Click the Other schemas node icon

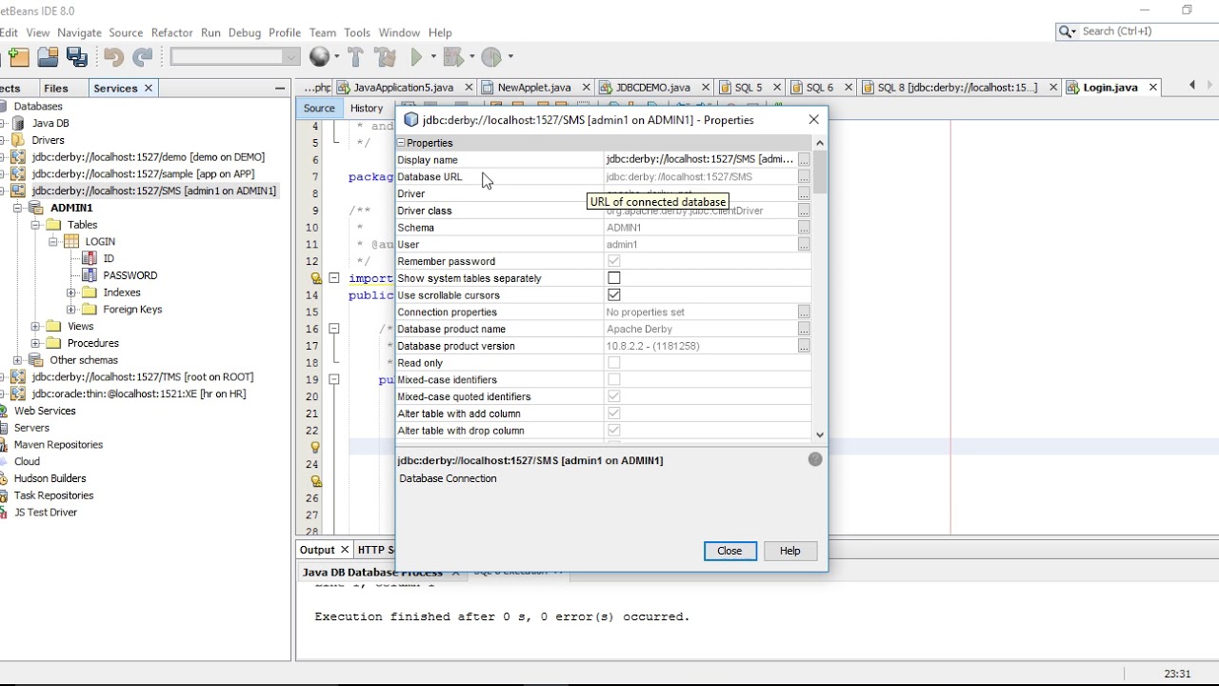click(x=36, y=360)
